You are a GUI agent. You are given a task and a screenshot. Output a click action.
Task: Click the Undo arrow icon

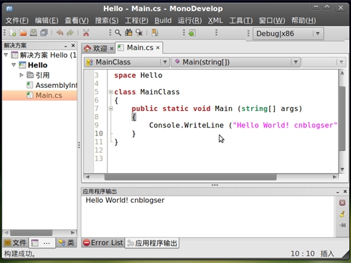click(x=60, y=33)
